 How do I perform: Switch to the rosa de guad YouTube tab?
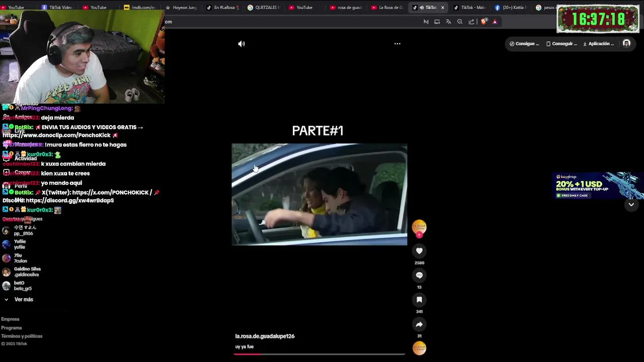(x=346, y=8)
